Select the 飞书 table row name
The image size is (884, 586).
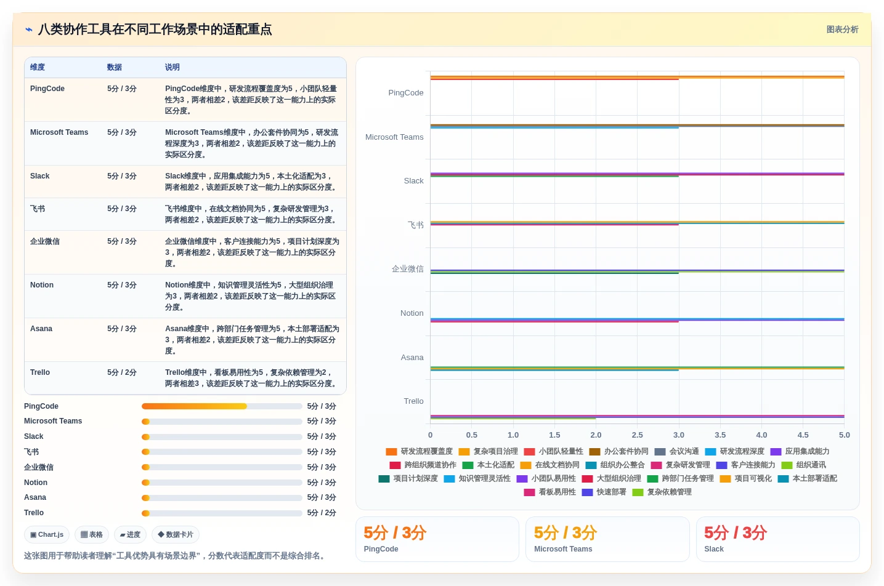point(38,209)
